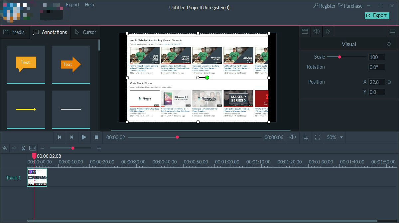Open the audio properties tab

pyautogui.click(x=316, y=31)
